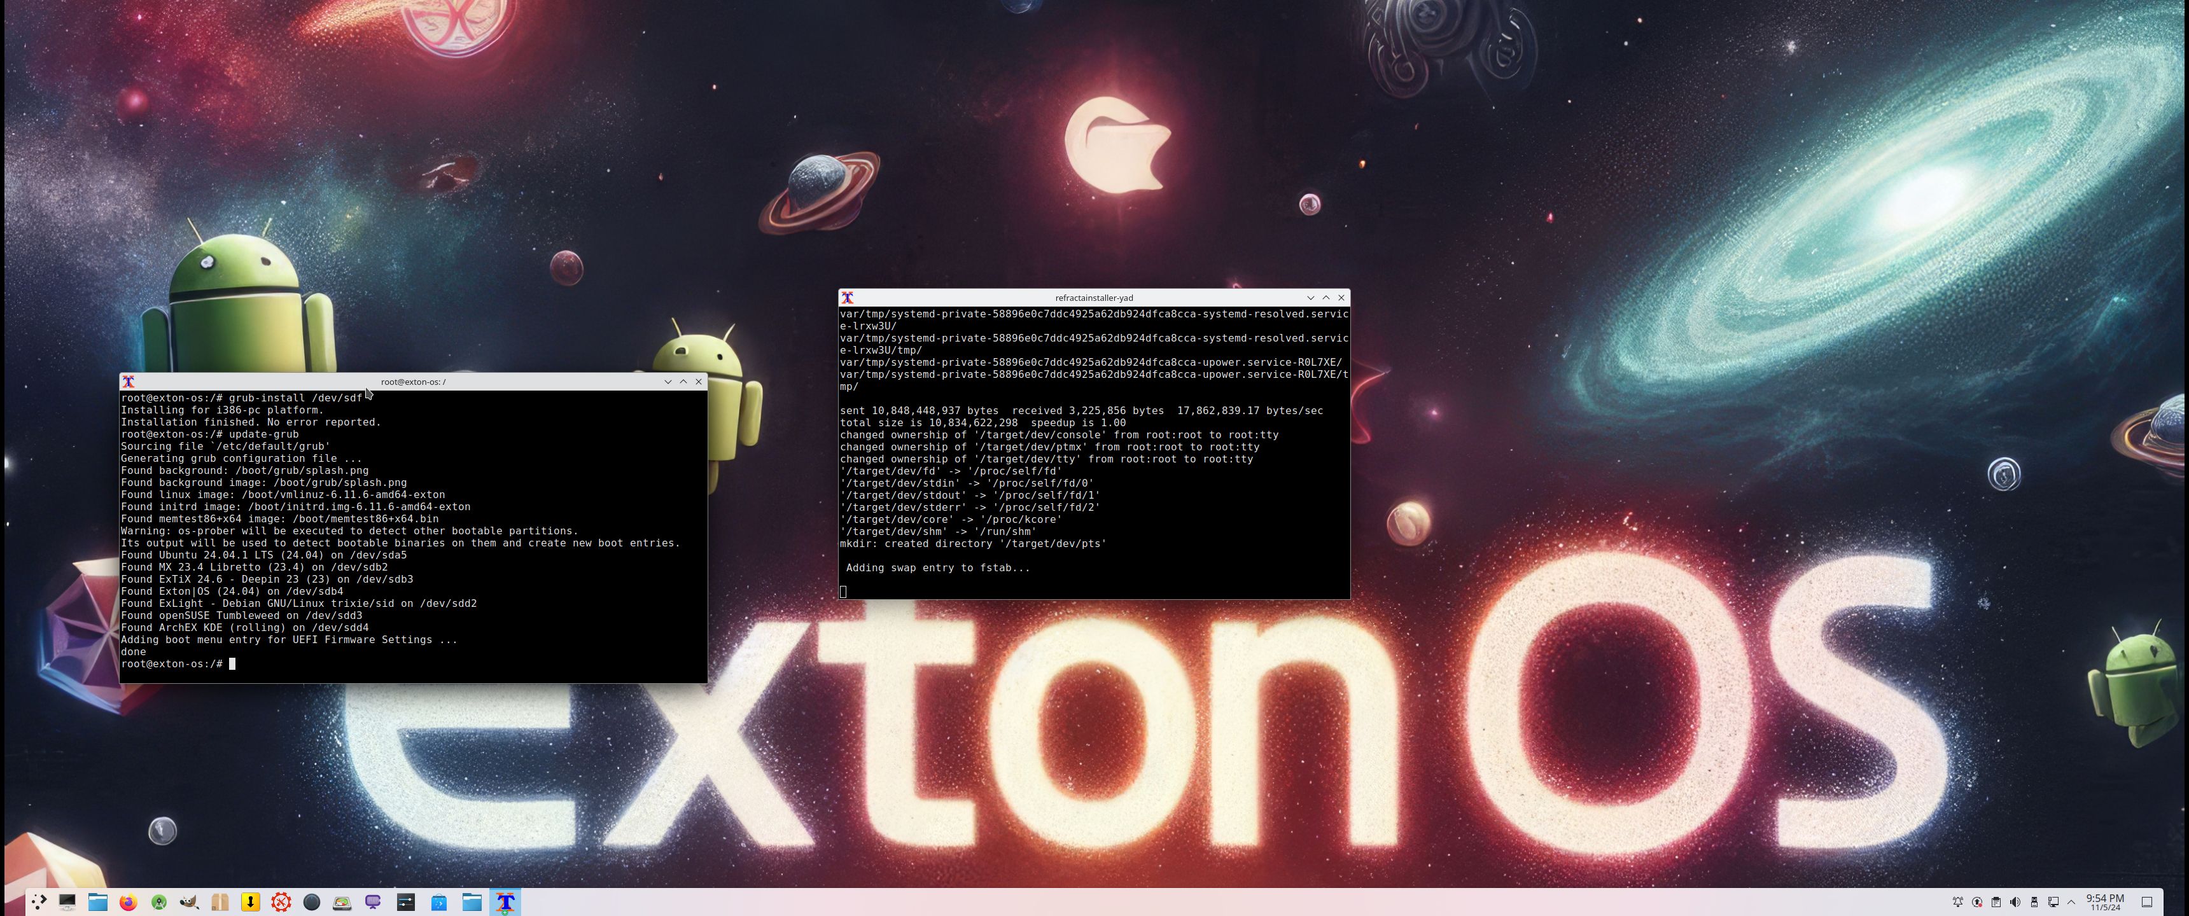Click the show desktop button
This screenshot has width=2189, height=916.
click(2146, 901)
